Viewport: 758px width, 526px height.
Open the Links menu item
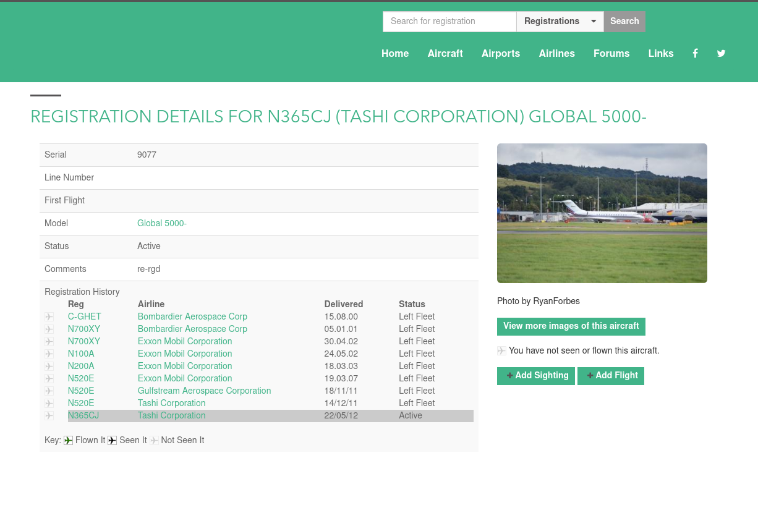[661, 53]
